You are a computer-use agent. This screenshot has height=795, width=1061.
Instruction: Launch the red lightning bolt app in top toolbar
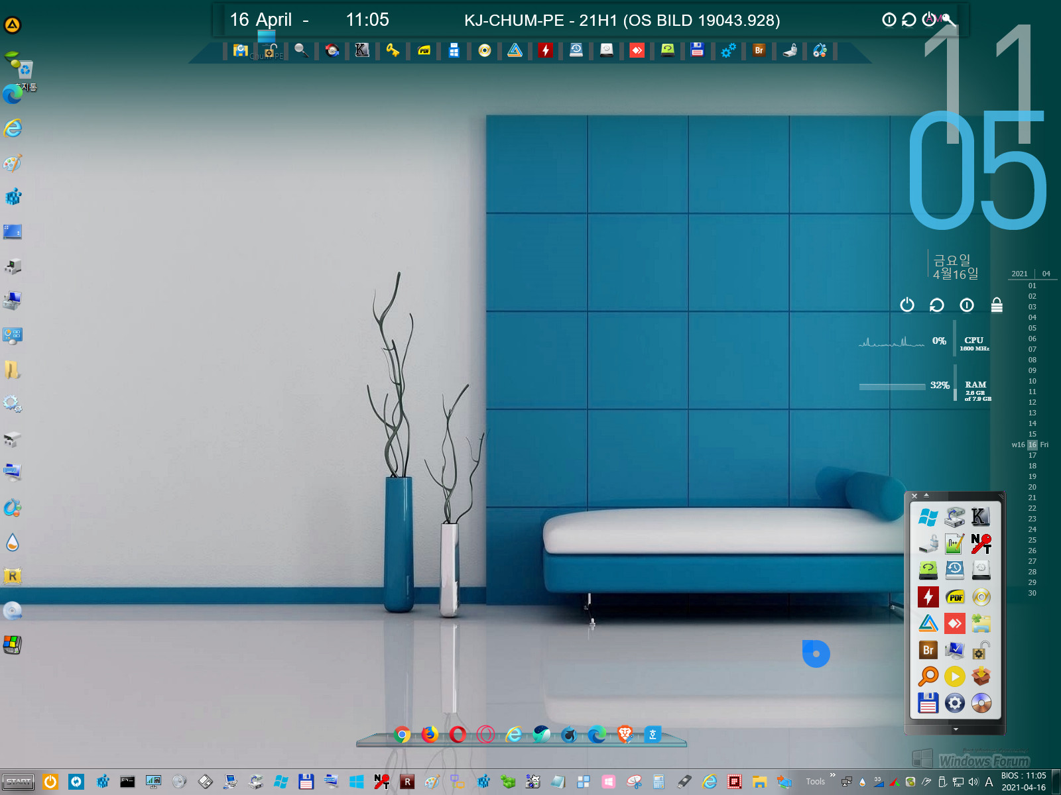pyautogui.click(x=545, y=50)
